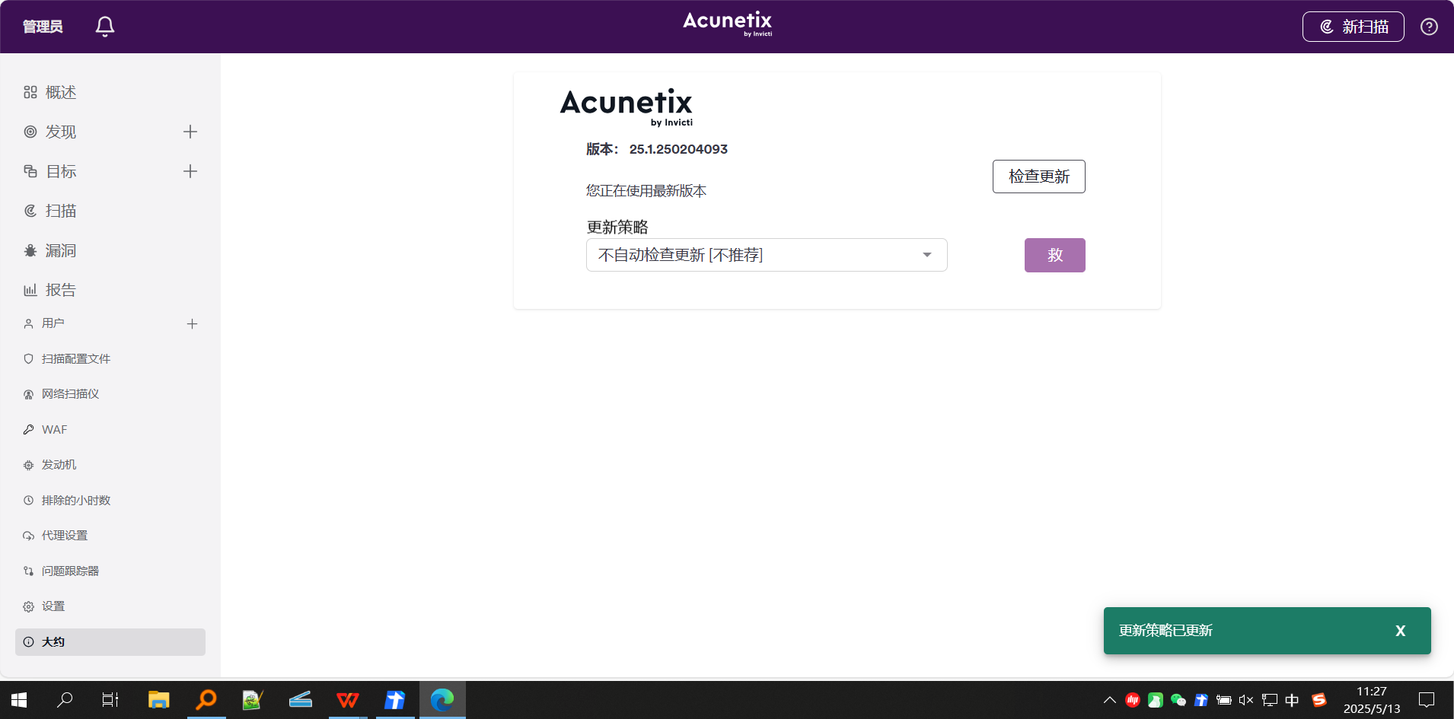This screenshot has height=719, width=1454.
Task: Expand the 目标 plus icon
Action: tap(190, 171)
